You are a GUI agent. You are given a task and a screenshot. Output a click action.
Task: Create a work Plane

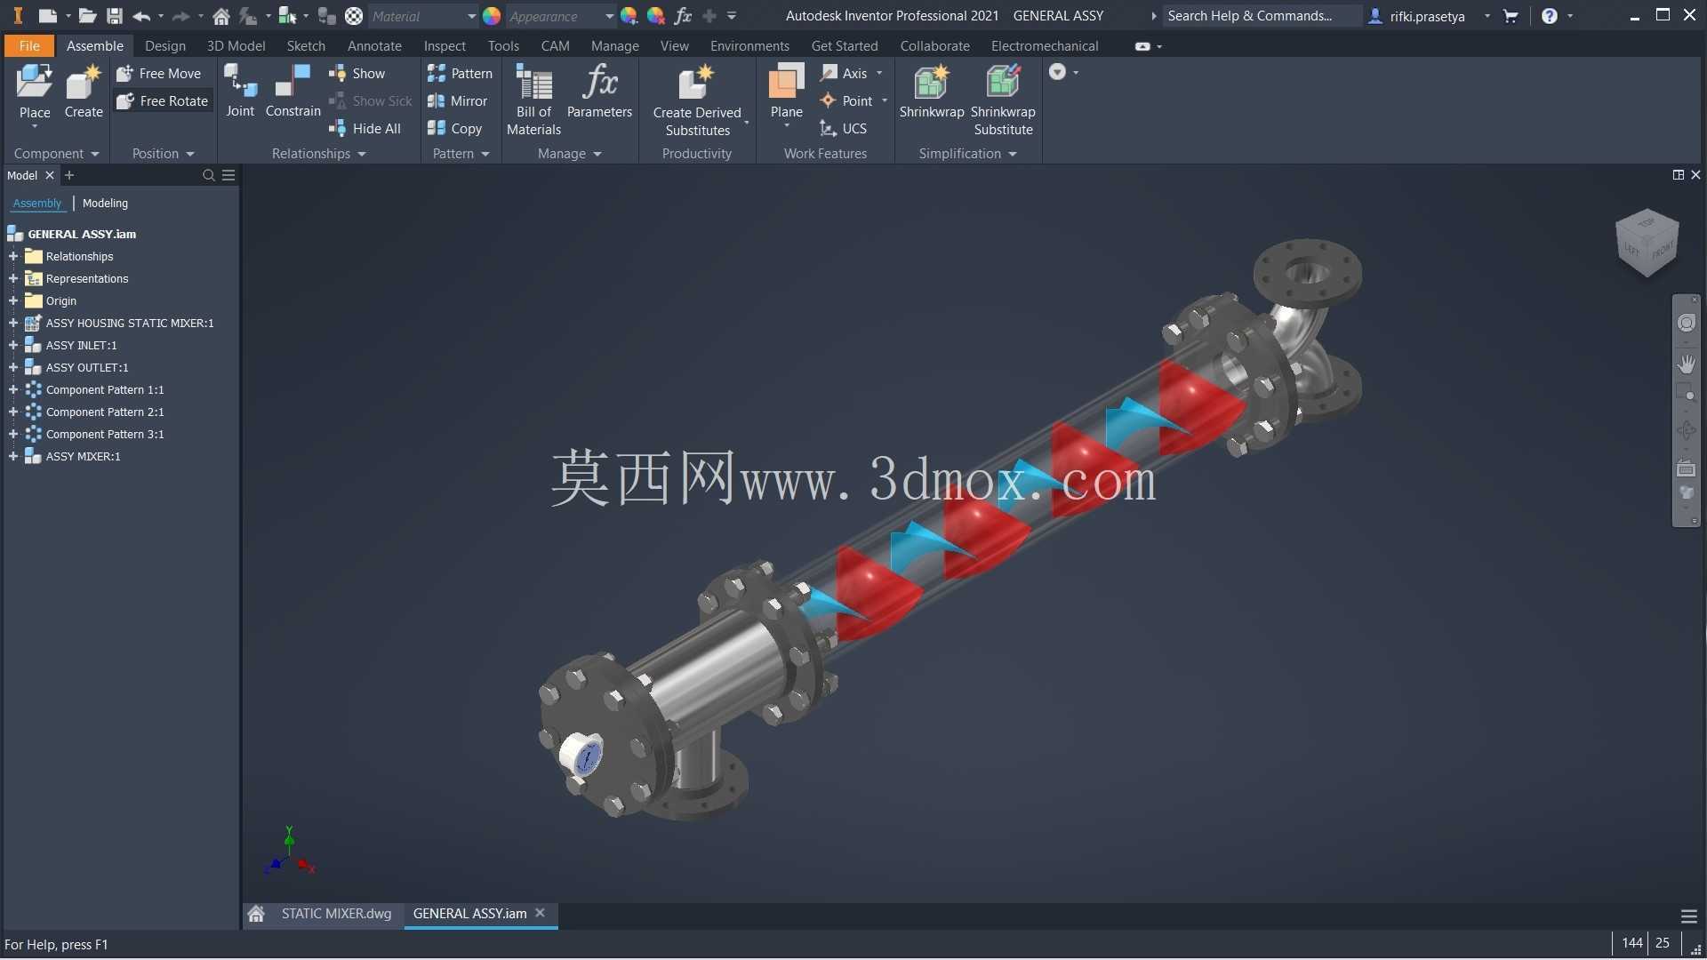pos(786,92)
